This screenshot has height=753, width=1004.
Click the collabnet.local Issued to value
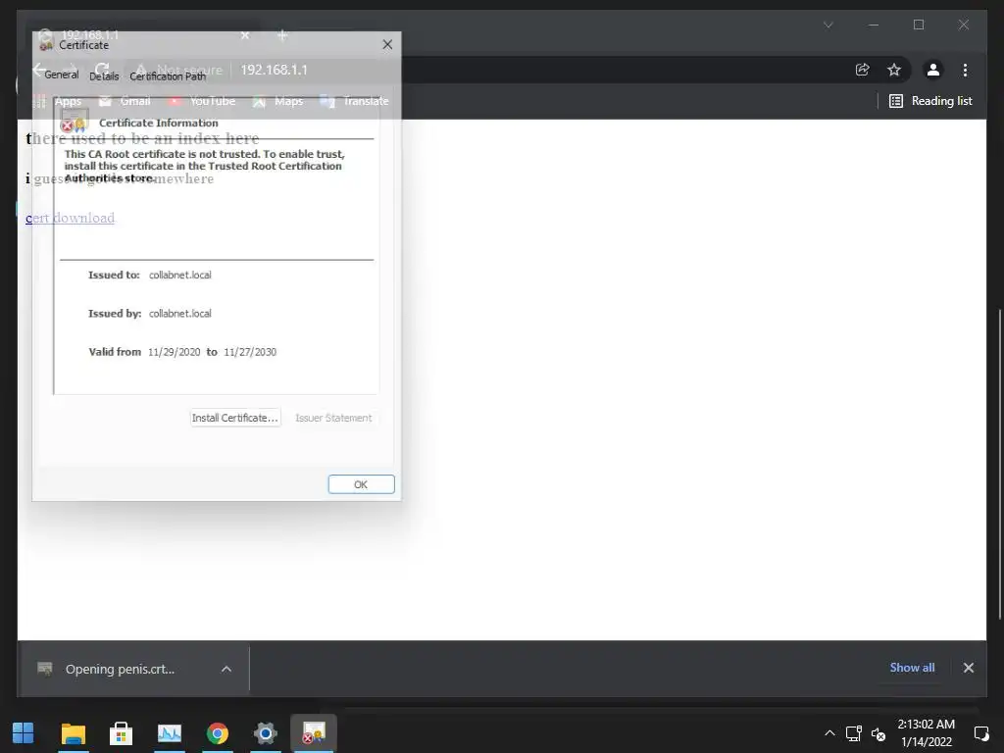coord(180,275)
